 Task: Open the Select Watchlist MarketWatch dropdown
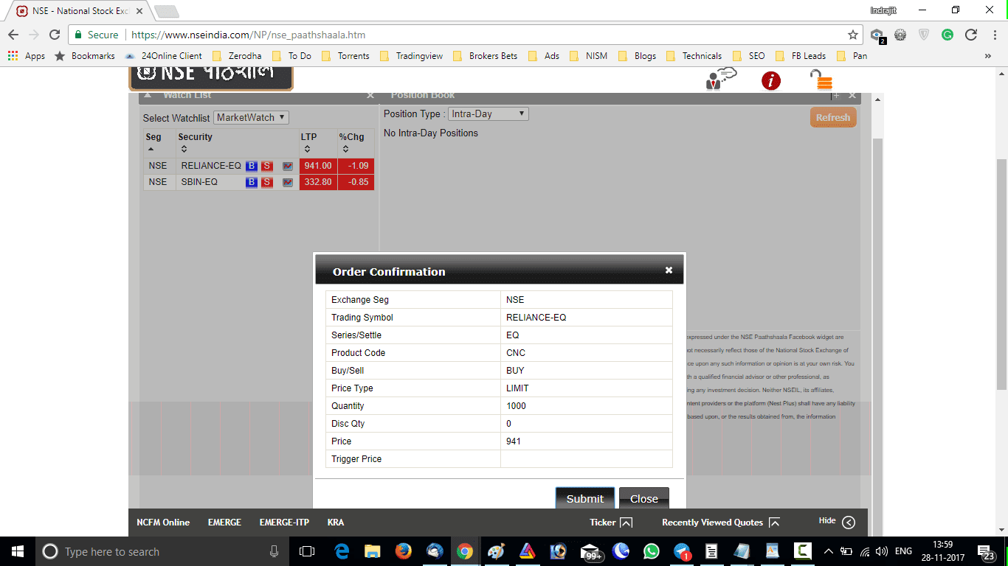tap(251, 117)
